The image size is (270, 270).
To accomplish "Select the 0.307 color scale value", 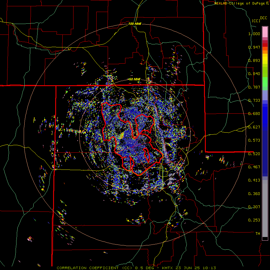I will 254,207.
